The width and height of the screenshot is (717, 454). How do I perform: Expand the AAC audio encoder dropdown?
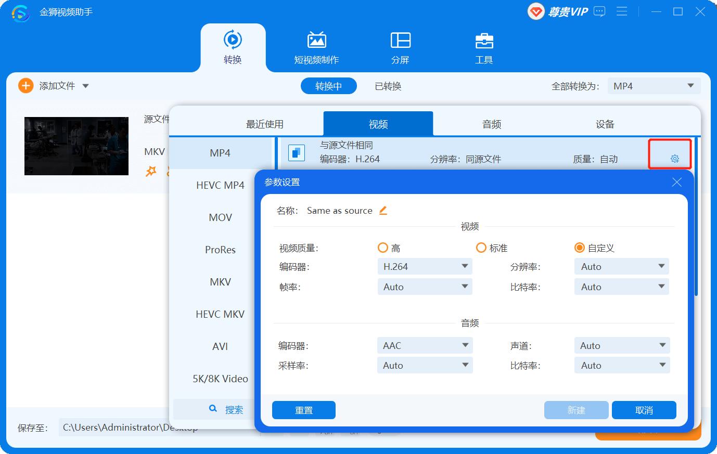tap(424, 346)
